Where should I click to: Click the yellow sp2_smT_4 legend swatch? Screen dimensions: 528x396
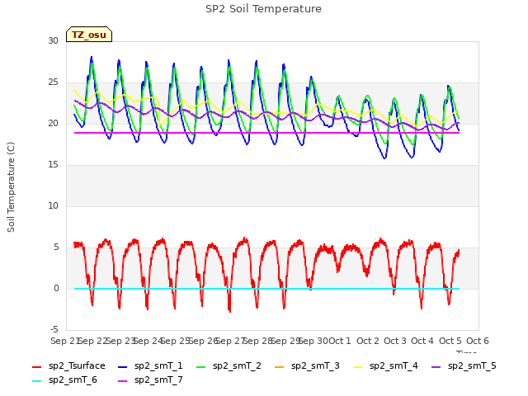coord(357,366)
